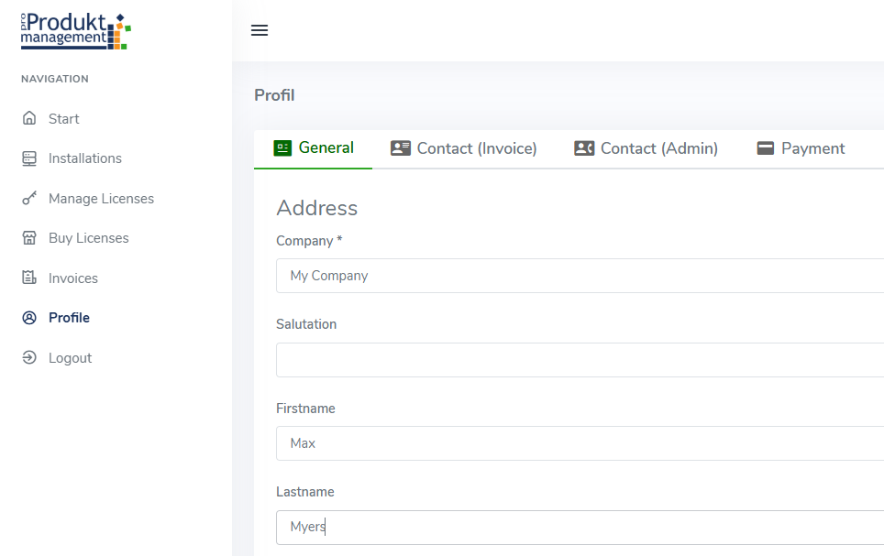Image resolution: width=884 pixels, height=556 pixels.
Task: Open the Invoices navigation link
Action: pyautogui.click(x=73, y=278)
